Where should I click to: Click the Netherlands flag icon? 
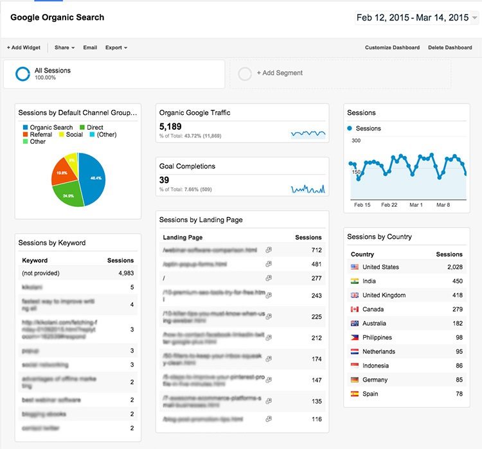[355, 351]
